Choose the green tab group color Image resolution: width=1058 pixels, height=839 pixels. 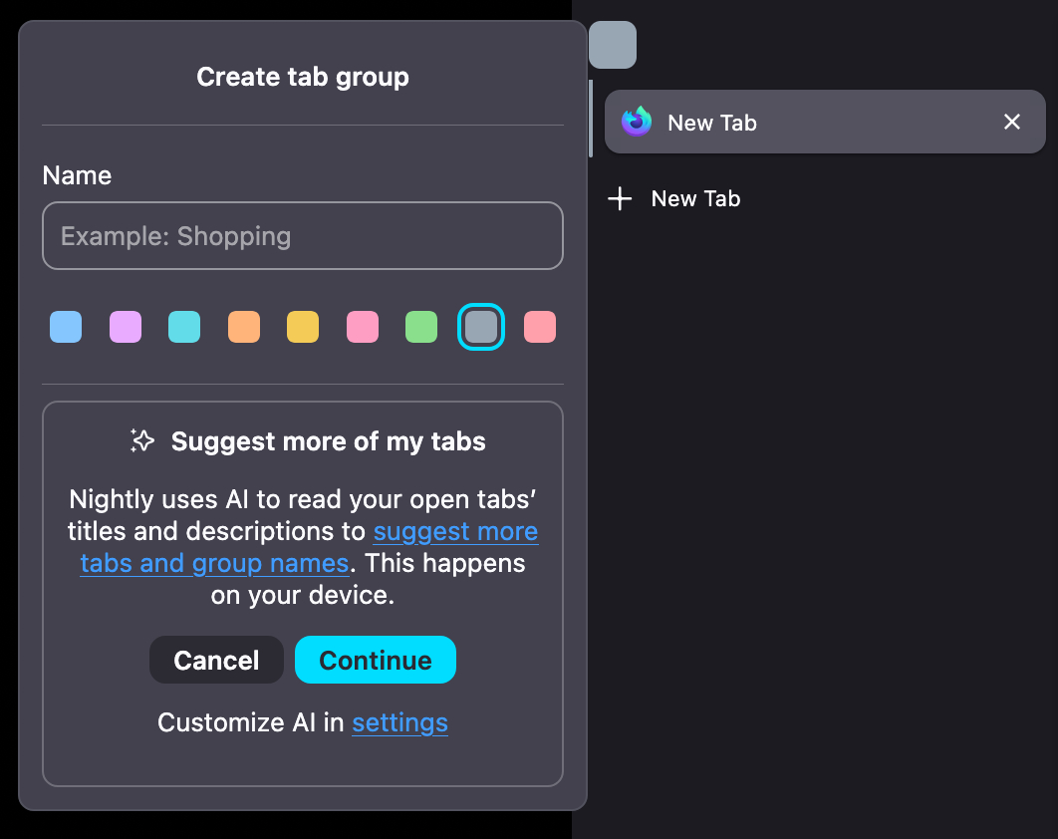click(x=421, y=327)
